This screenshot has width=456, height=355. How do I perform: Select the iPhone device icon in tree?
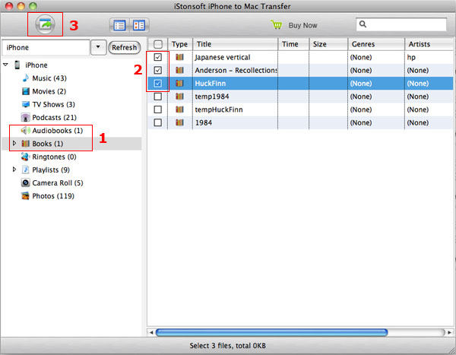17,65
